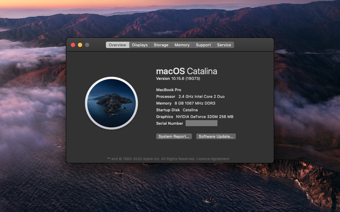This screenshot has height=212, width=340.
Task: Select the macOS Catalina title
Action: tap(187, 71)
